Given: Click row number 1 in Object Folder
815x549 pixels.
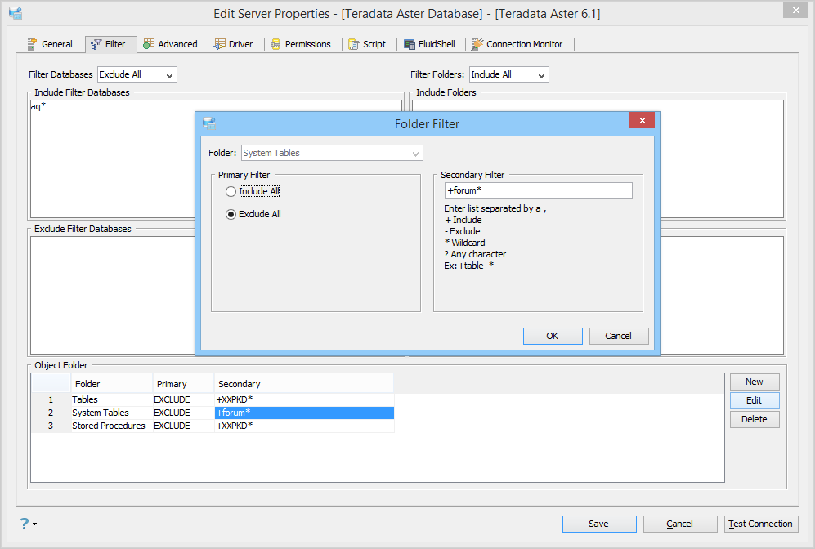Looking at the screenshot, I should click(x=51, y=399).
